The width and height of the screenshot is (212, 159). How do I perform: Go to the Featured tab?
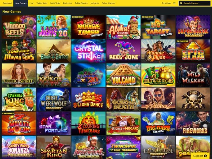point(7,3)
